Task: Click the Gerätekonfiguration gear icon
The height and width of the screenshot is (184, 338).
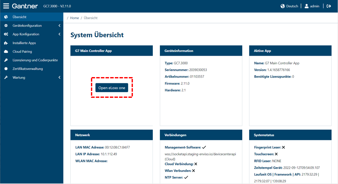Action: coord(6,26)
